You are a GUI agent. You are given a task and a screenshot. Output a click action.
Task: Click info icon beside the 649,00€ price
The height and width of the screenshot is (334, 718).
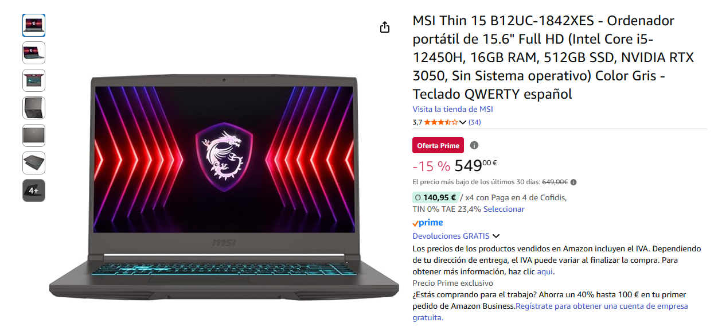tap(573, 182)
